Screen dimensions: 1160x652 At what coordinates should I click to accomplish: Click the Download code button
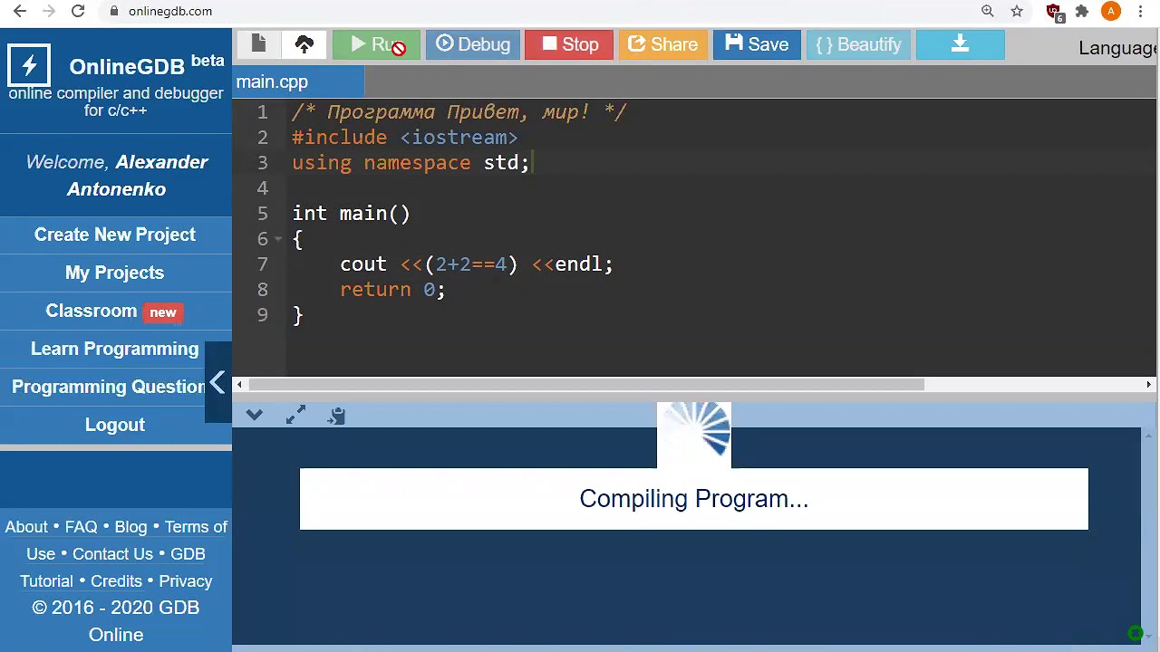(x=960, y=44)
